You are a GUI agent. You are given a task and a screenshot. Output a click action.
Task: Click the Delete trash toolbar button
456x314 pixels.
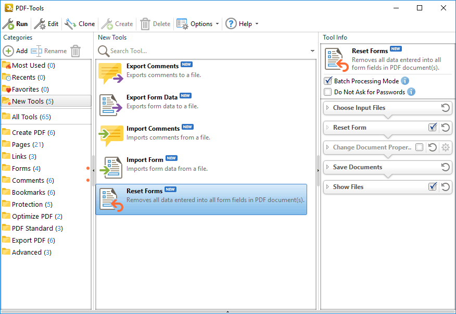point(155,24)
